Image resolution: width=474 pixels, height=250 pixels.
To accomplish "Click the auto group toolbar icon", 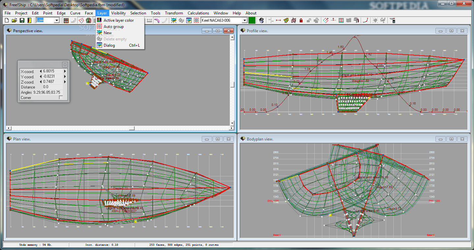I will 196,20.
